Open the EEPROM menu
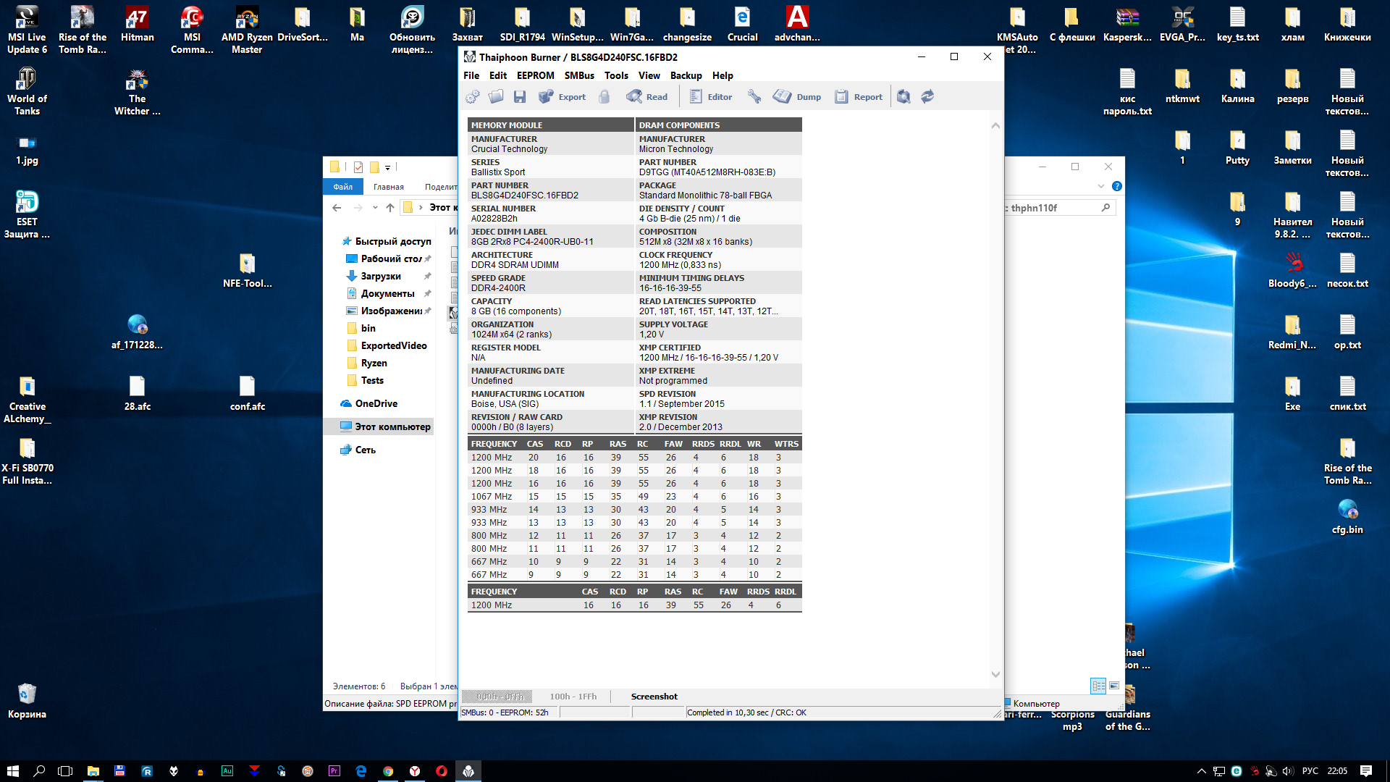This screenshot has height=782, width=1390. click(535, 75)
